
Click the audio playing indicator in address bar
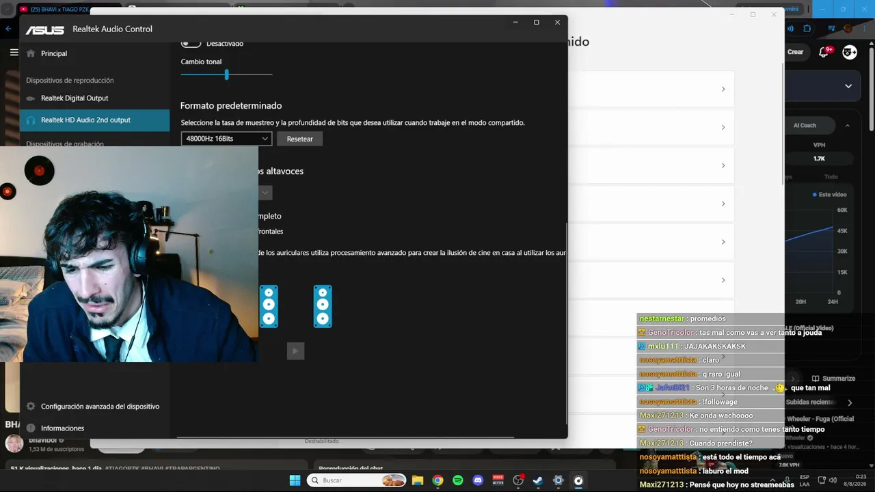(x=790, y=29)
